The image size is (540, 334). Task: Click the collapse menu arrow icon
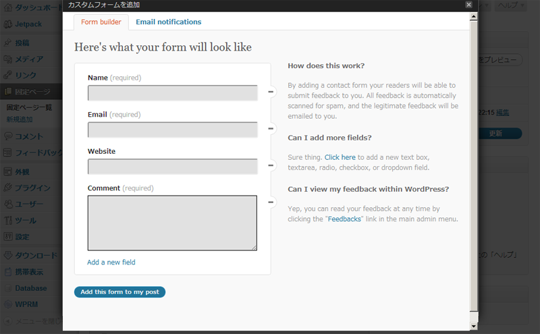coord(7,321)
